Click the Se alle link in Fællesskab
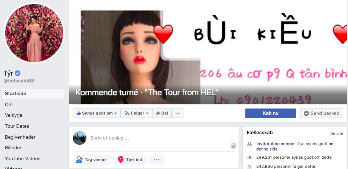The image size is (348, 169). [336, 133]
